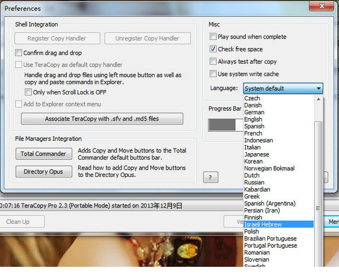Choose German in the language list
Image resolution: width=339 pixels, height=277 pixels.
(x=279, y=112)
